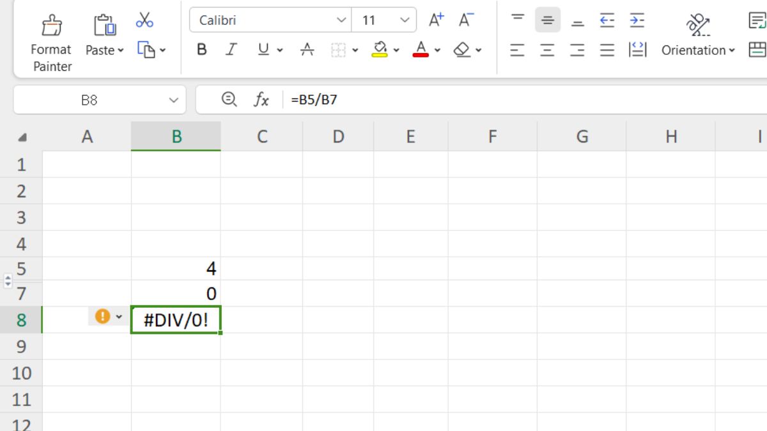
Task: Open the Calibri font name dropdown
Action: coord(341,20)
